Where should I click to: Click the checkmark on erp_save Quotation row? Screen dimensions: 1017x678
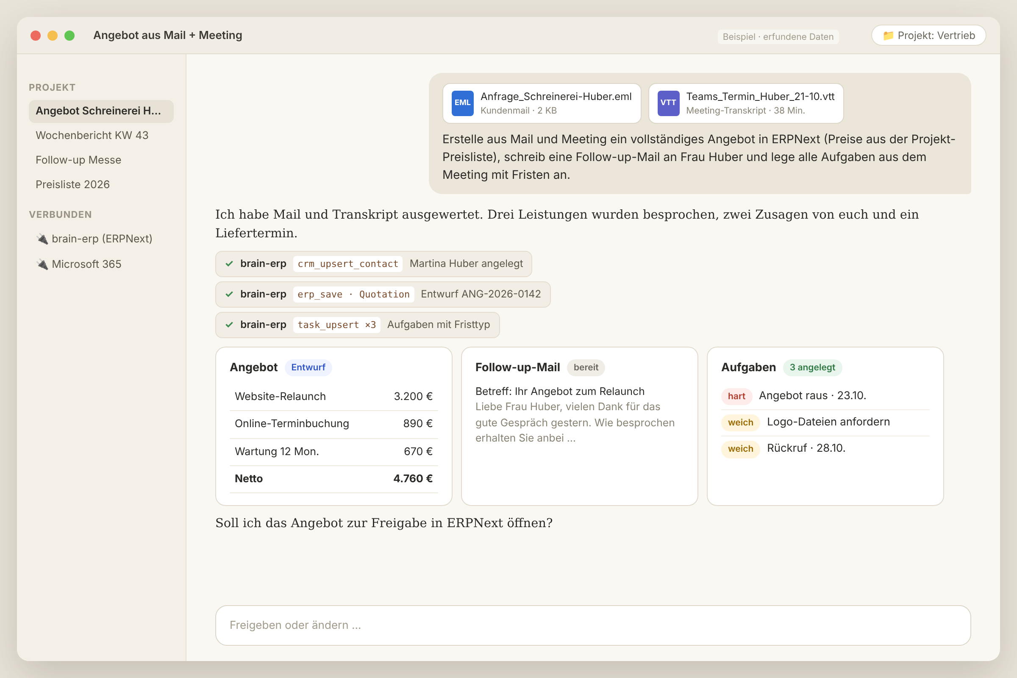(x=229, y=294)
